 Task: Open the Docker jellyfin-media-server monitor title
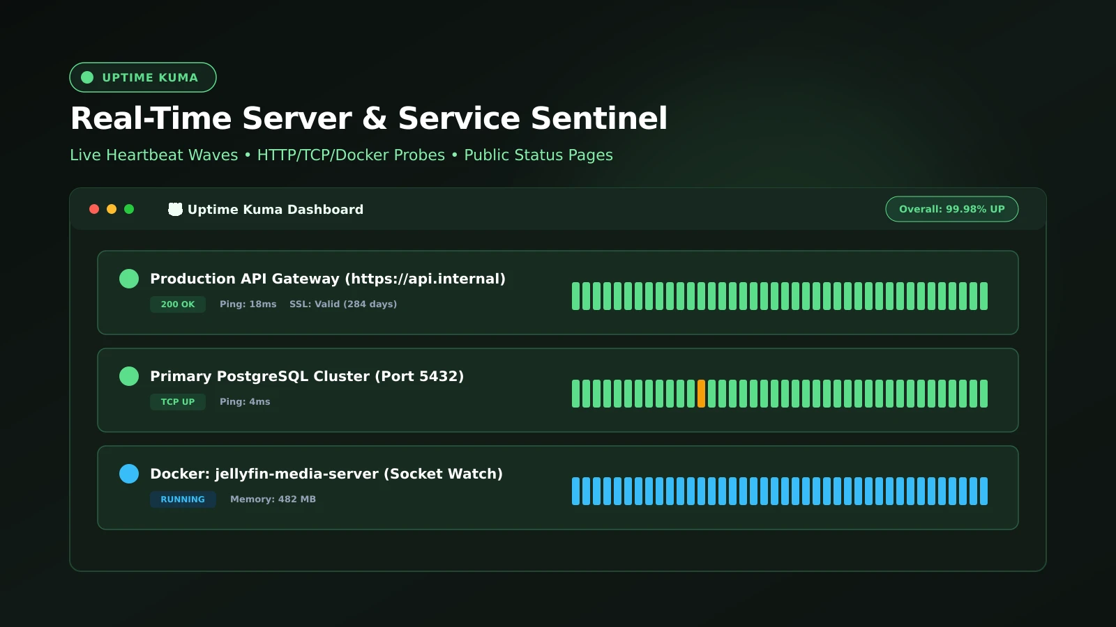tap(326, 474)
